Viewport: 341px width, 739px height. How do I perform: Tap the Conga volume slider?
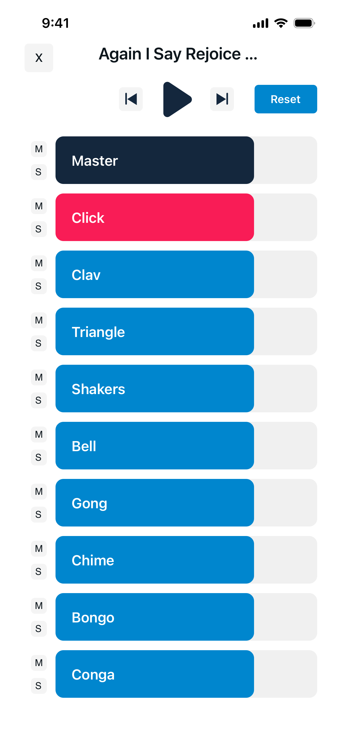[186, 674]
